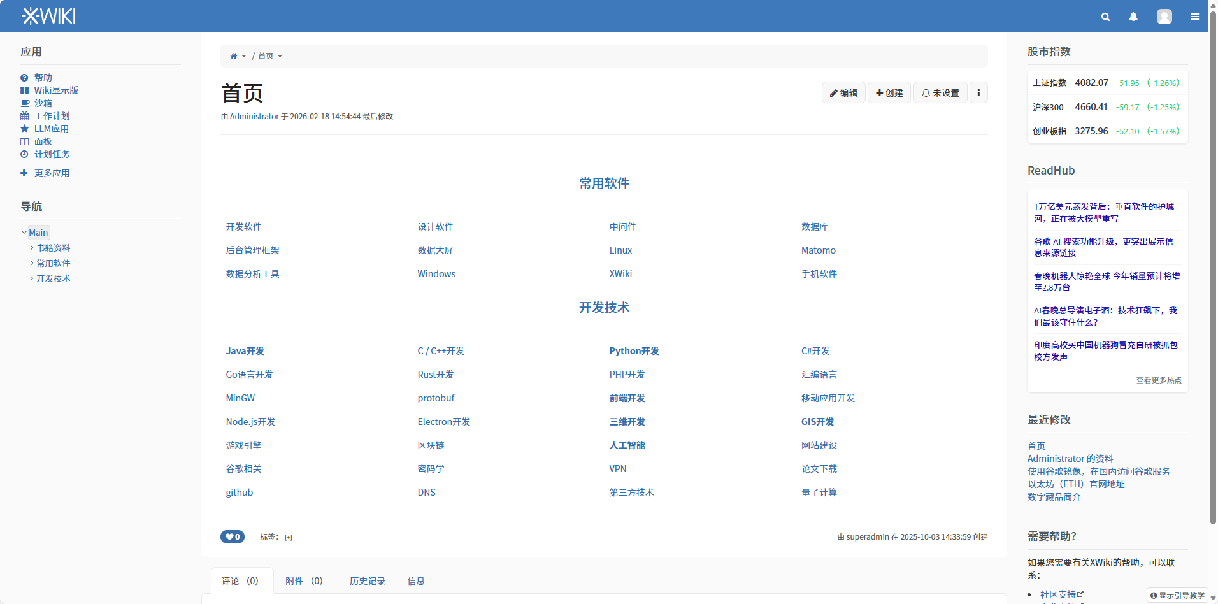
Task: Click the 更多应用 link in sidebar
Action: (52, 173)
